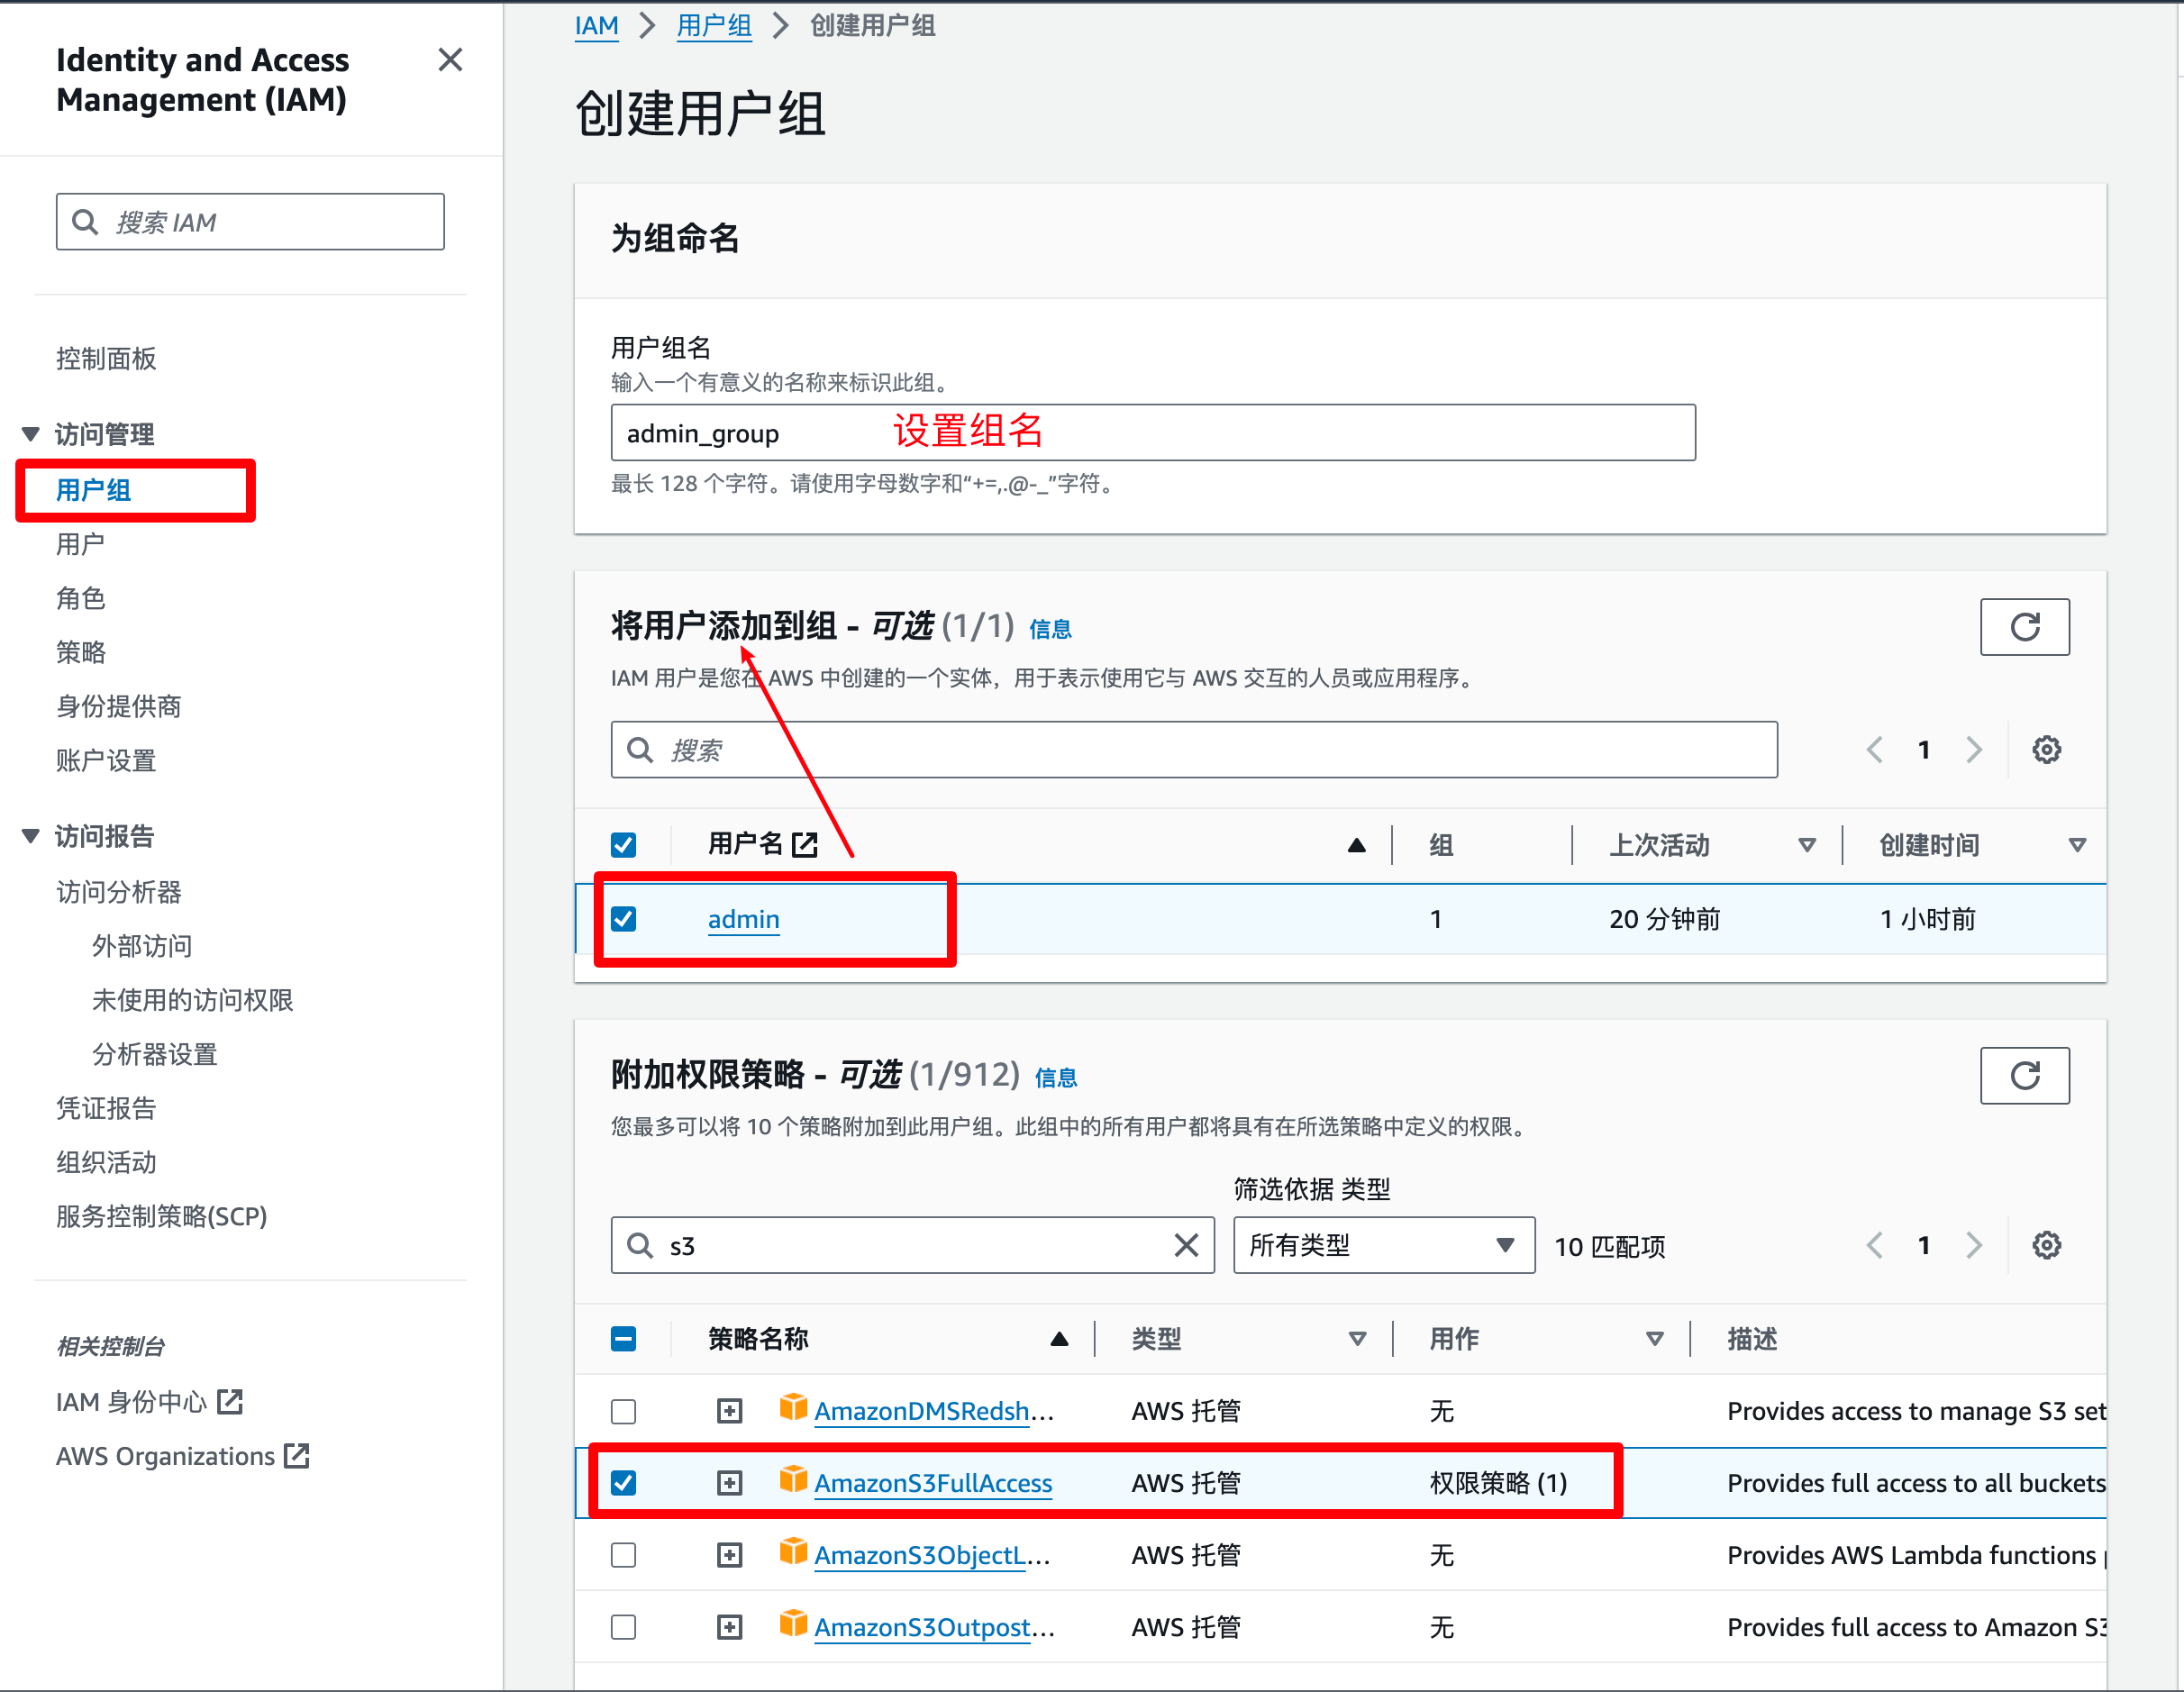Sort policies by 用作 column

click(x=1654, y=1339)
